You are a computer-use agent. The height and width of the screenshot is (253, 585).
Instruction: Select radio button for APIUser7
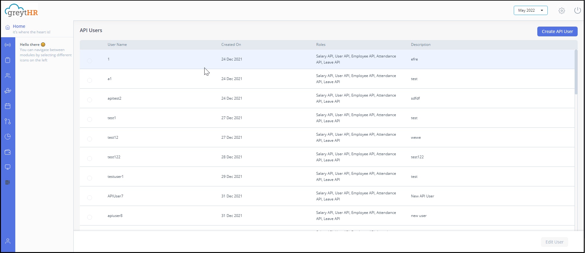point(90,198)
